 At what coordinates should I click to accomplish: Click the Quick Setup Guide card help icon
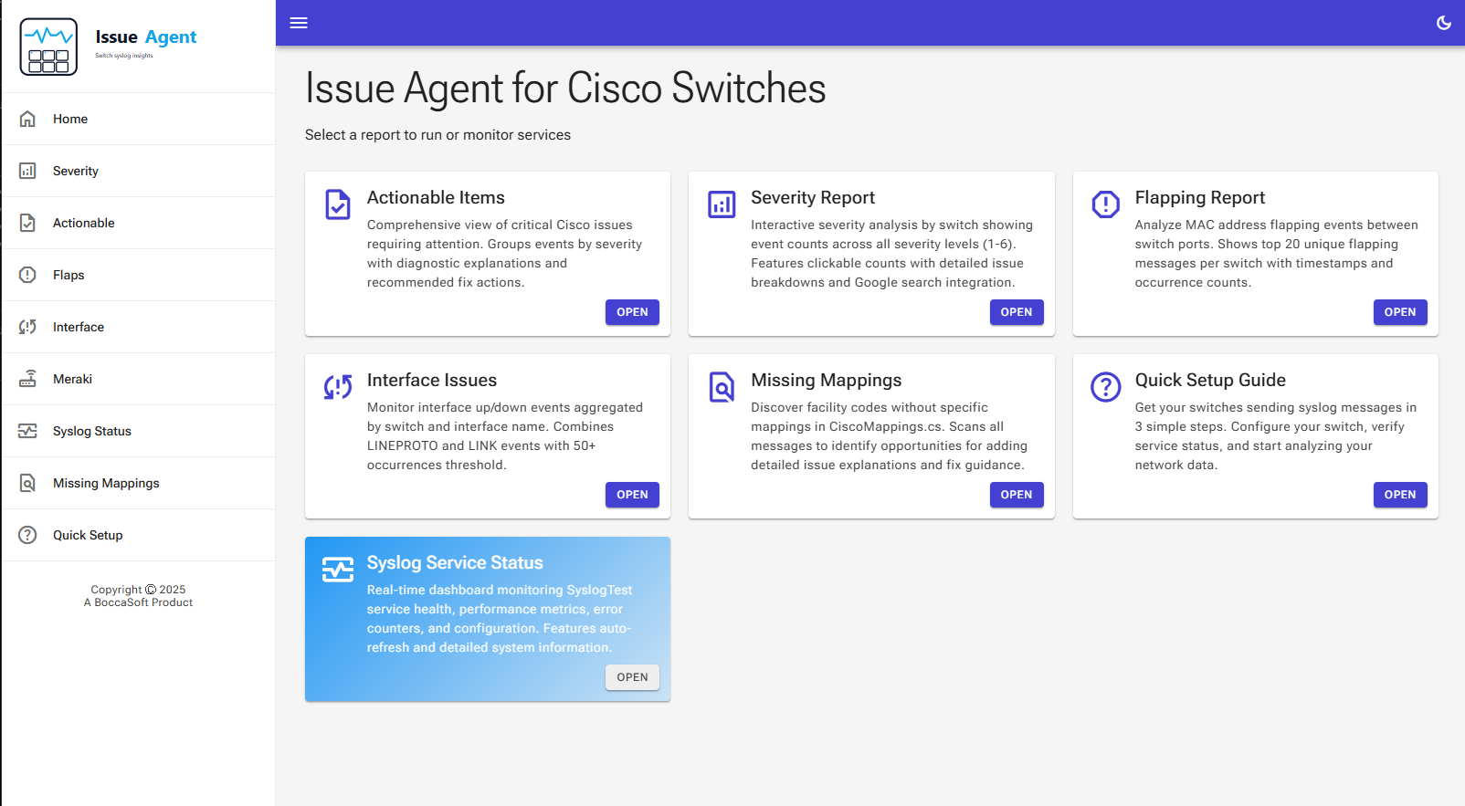click(1106, 387)
